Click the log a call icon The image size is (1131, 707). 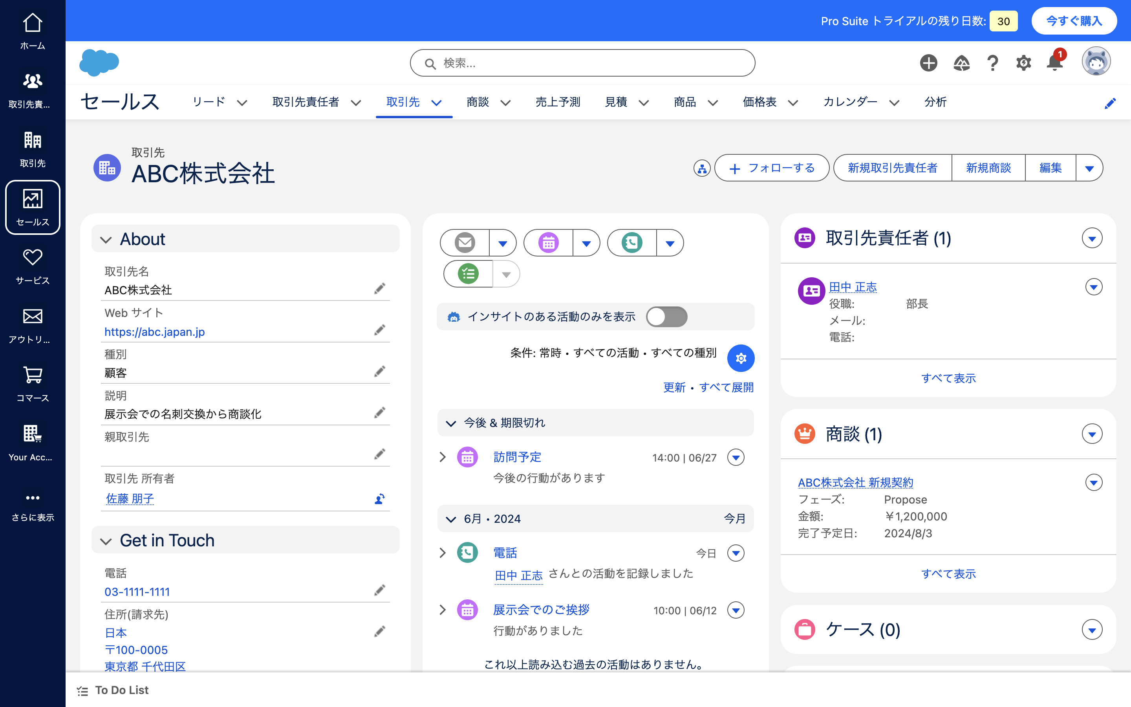(x=631, y=243)
